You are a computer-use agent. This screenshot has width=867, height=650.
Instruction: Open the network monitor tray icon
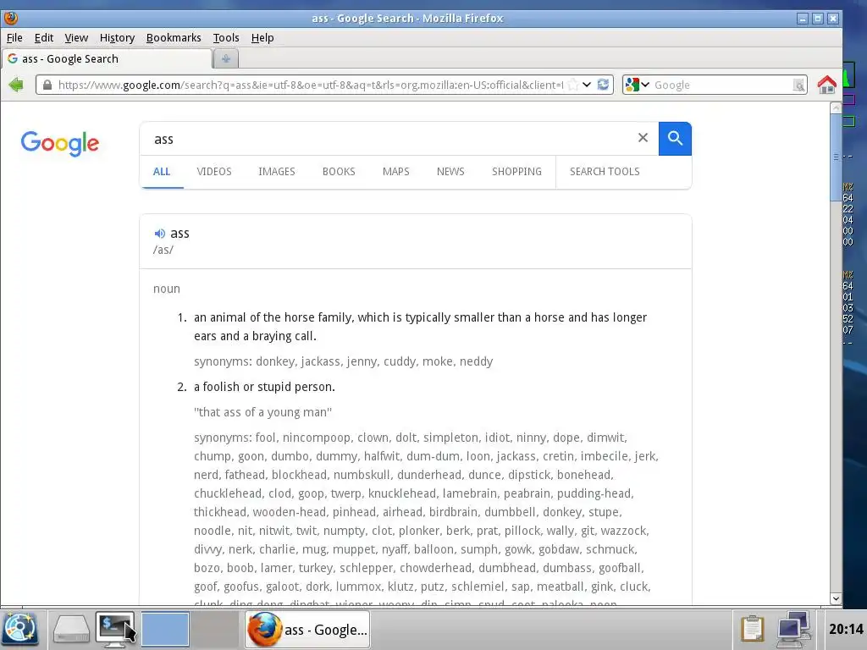pos(793,629)
